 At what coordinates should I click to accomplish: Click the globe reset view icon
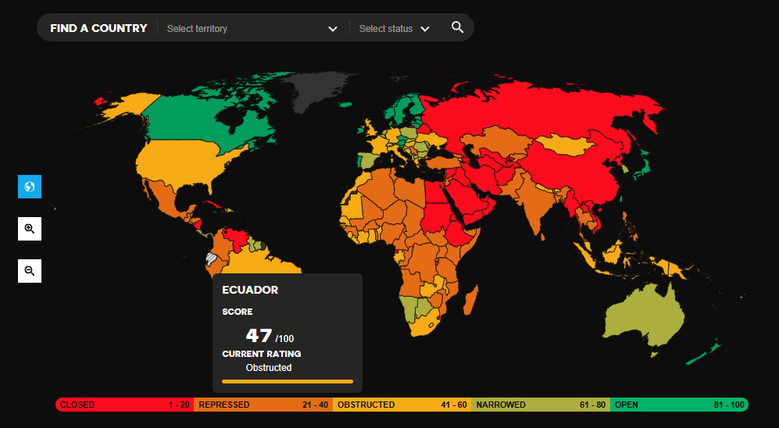(x=30, y=187)
